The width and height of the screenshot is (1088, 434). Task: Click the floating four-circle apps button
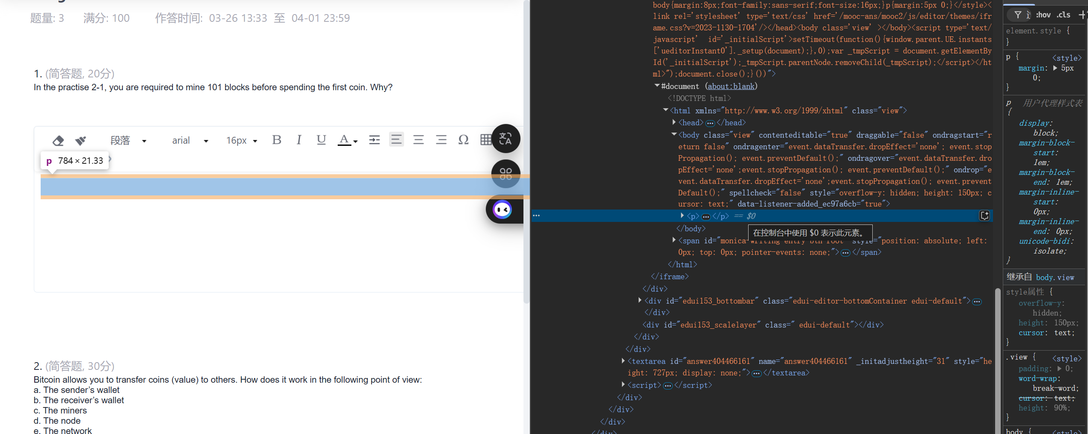pos(506,174)
